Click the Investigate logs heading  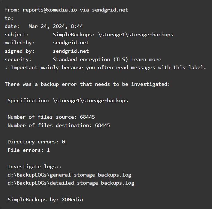35,166
